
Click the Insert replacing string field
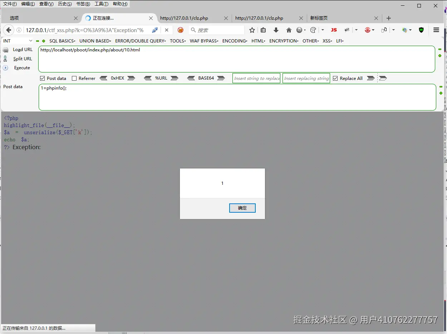point(306,79)
